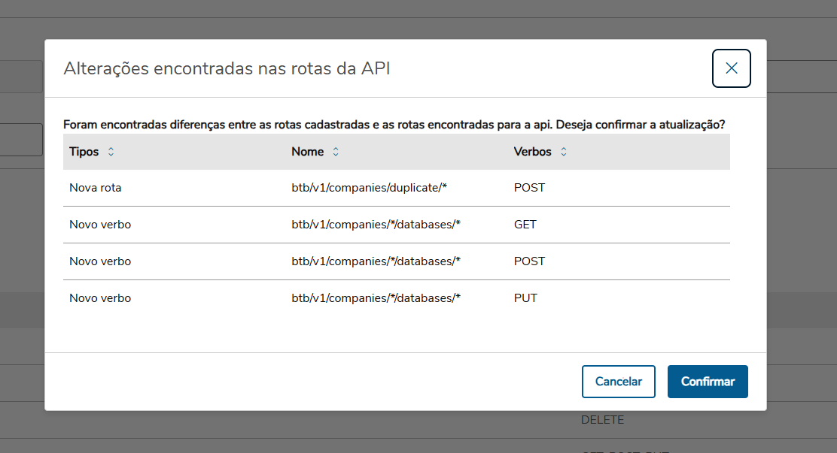Select the Novo verbo row with PUT
This screenshot has width=837, height=453.
click(x=100, y=298)
